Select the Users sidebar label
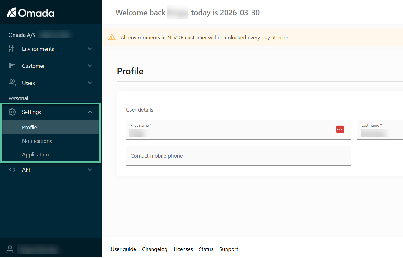 tap(28, 83)
